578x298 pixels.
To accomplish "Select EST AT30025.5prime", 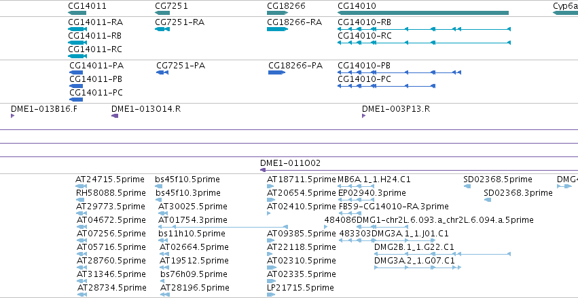I will 193,207.
